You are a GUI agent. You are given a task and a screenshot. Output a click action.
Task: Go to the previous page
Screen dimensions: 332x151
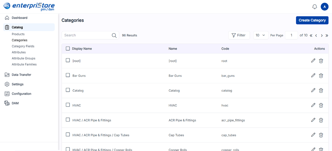[x=316, y=35]
